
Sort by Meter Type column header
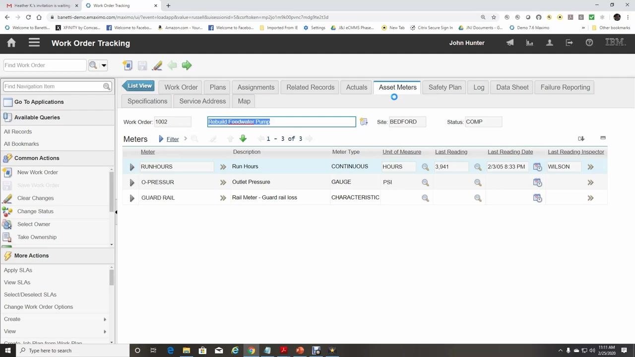346,152
